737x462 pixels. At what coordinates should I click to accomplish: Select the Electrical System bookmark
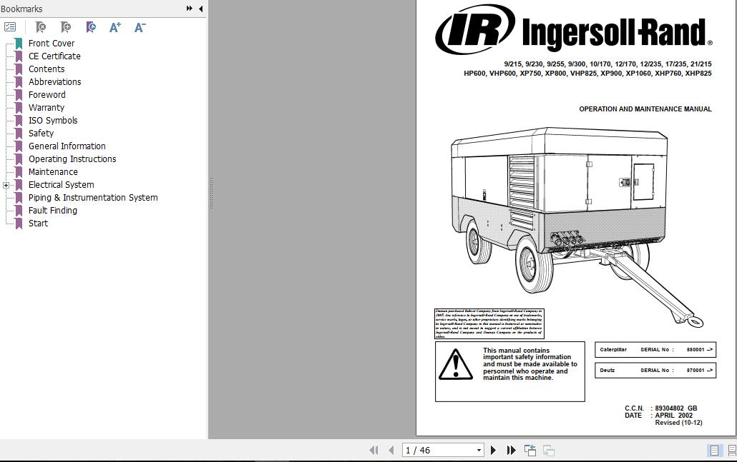tap(61, 185)
